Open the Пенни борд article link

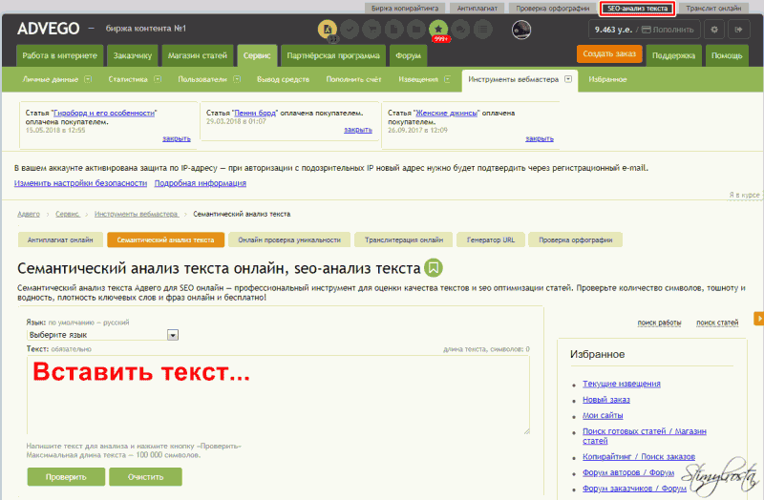coord(255,113)
